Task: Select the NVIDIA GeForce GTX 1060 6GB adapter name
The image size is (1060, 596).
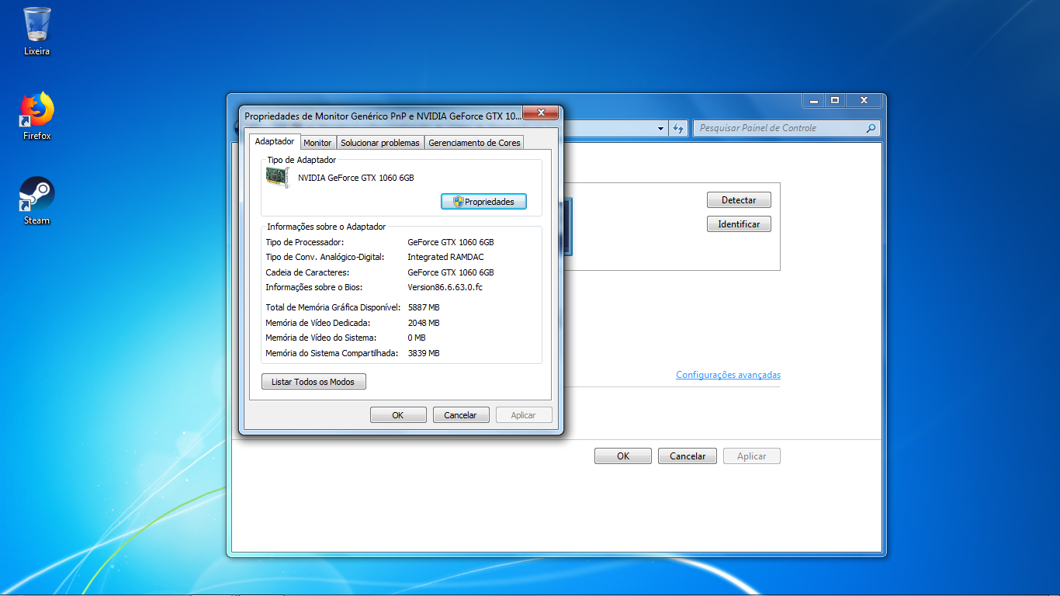Action: [x=356, y=178]
